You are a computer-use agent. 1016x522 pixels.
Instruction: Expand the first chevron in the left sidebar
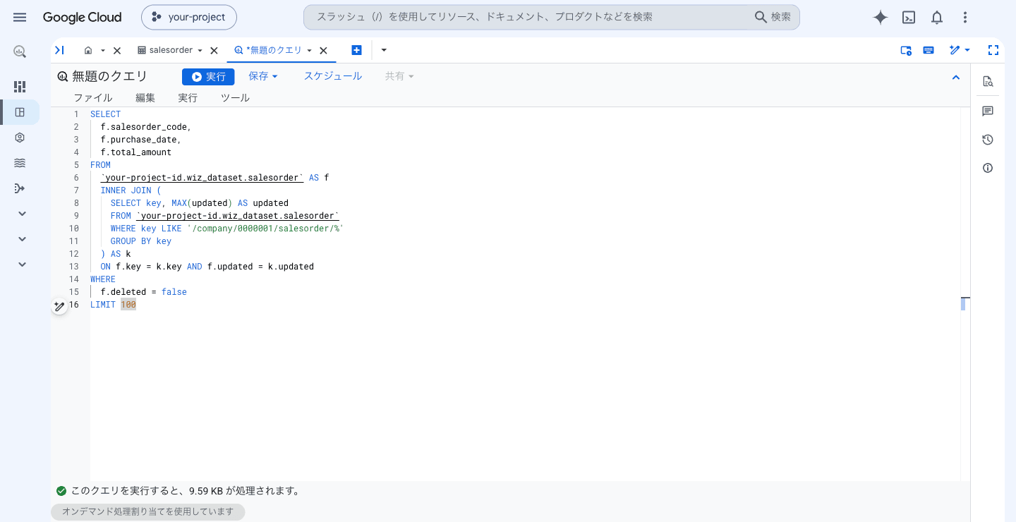point(22,214)
